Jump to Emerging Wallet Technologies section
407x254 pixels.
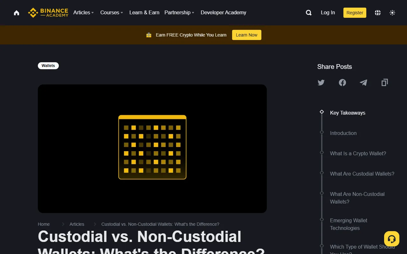point(349,224)
